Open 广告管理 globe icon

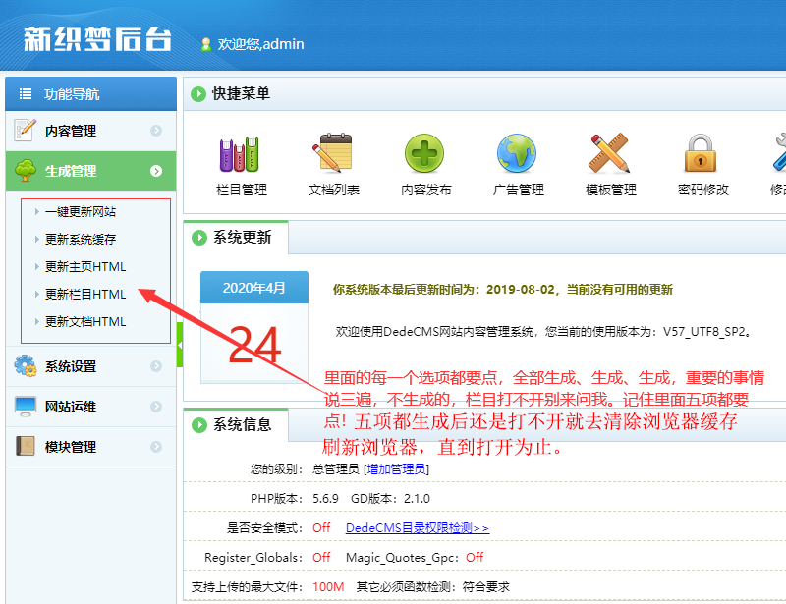[518, 155]
